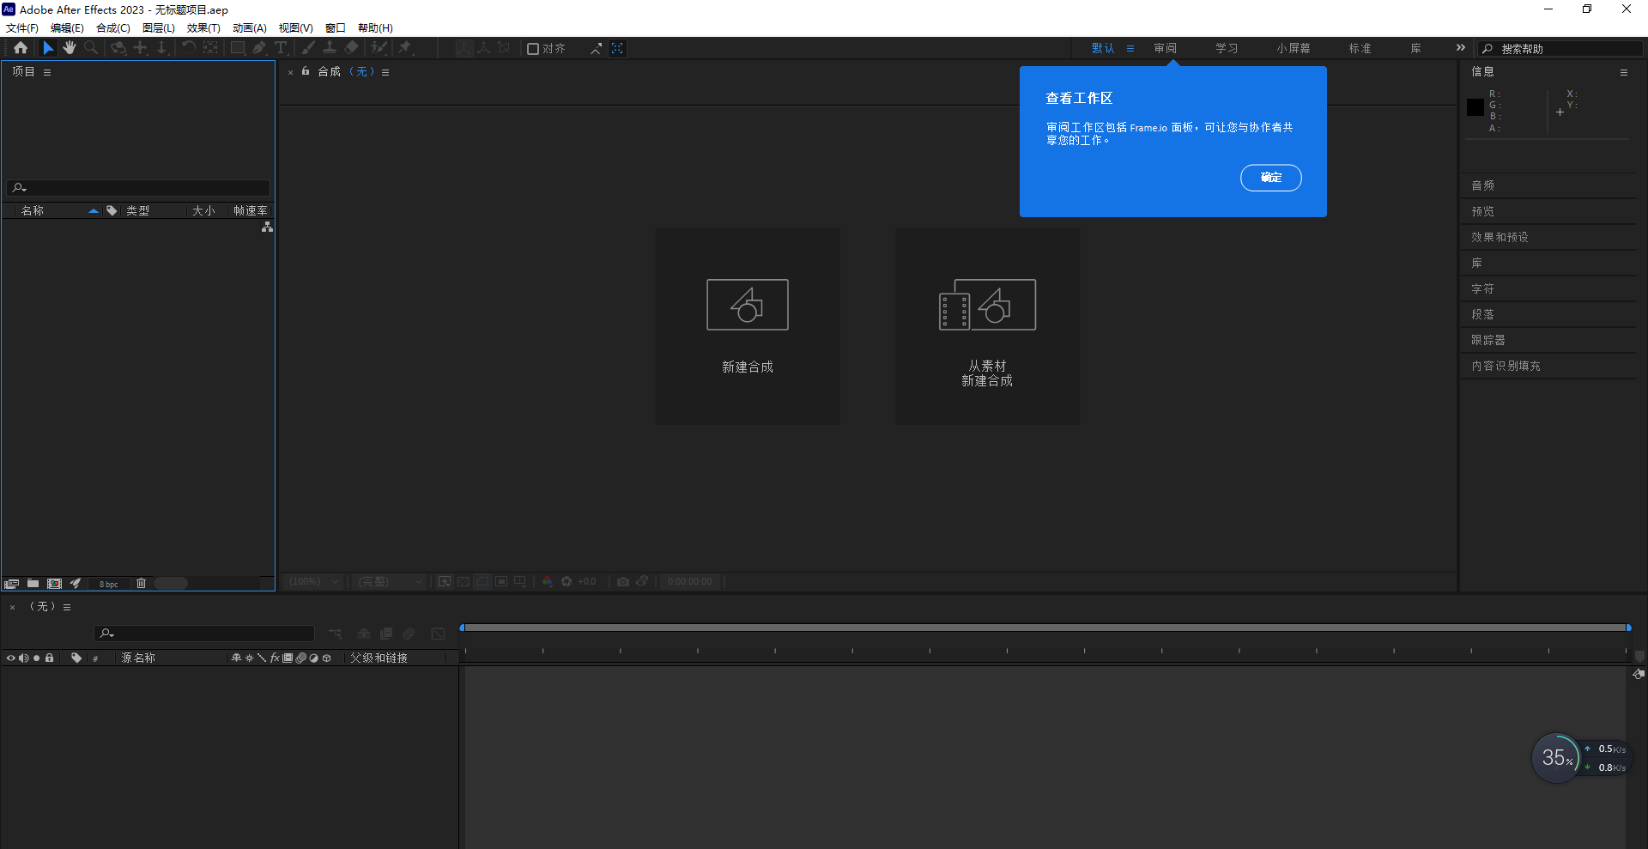Click the Home icon in the toolbar

[x=21, y=48]
